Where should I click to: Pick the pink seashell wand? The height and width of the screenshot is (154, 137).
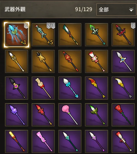[70, 115]
